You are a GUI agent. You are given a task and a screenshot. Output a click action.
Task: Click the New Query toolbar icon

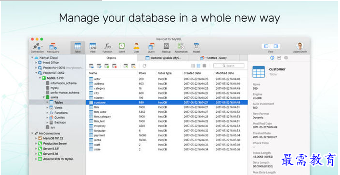click(52, 48)
